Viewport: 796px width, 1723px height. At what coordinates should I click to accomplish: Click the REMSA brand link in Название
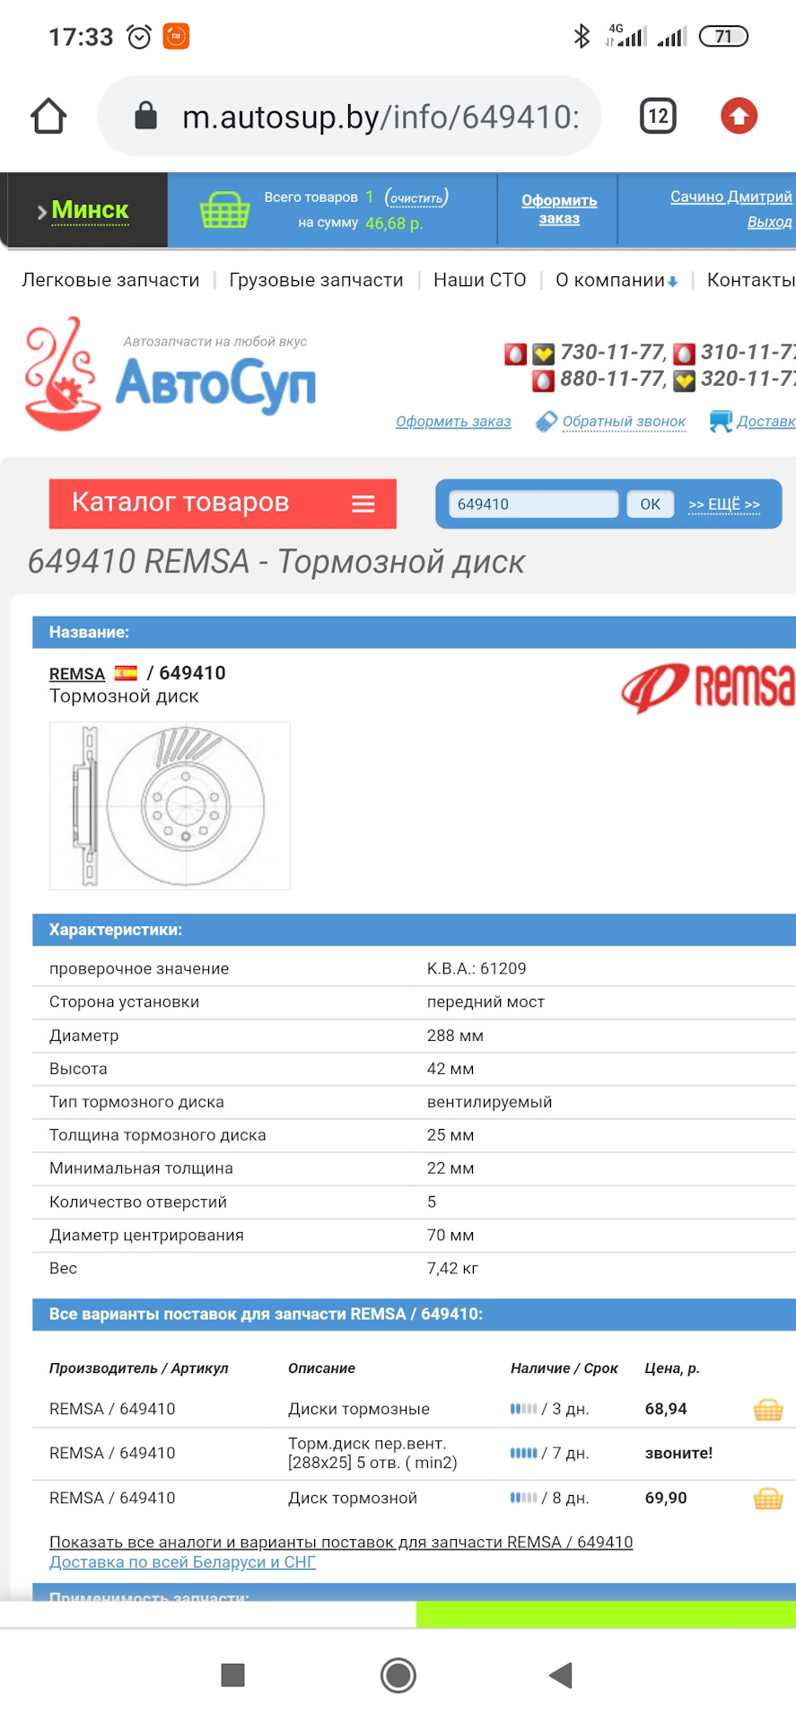coord(77,674)
